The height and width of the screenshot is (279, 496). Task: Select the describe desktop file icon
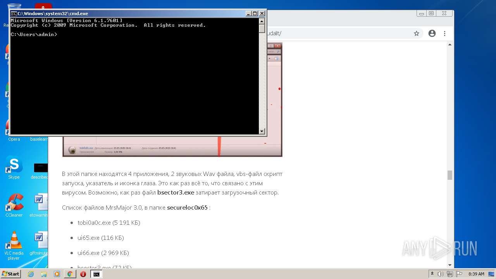[40, 168]
